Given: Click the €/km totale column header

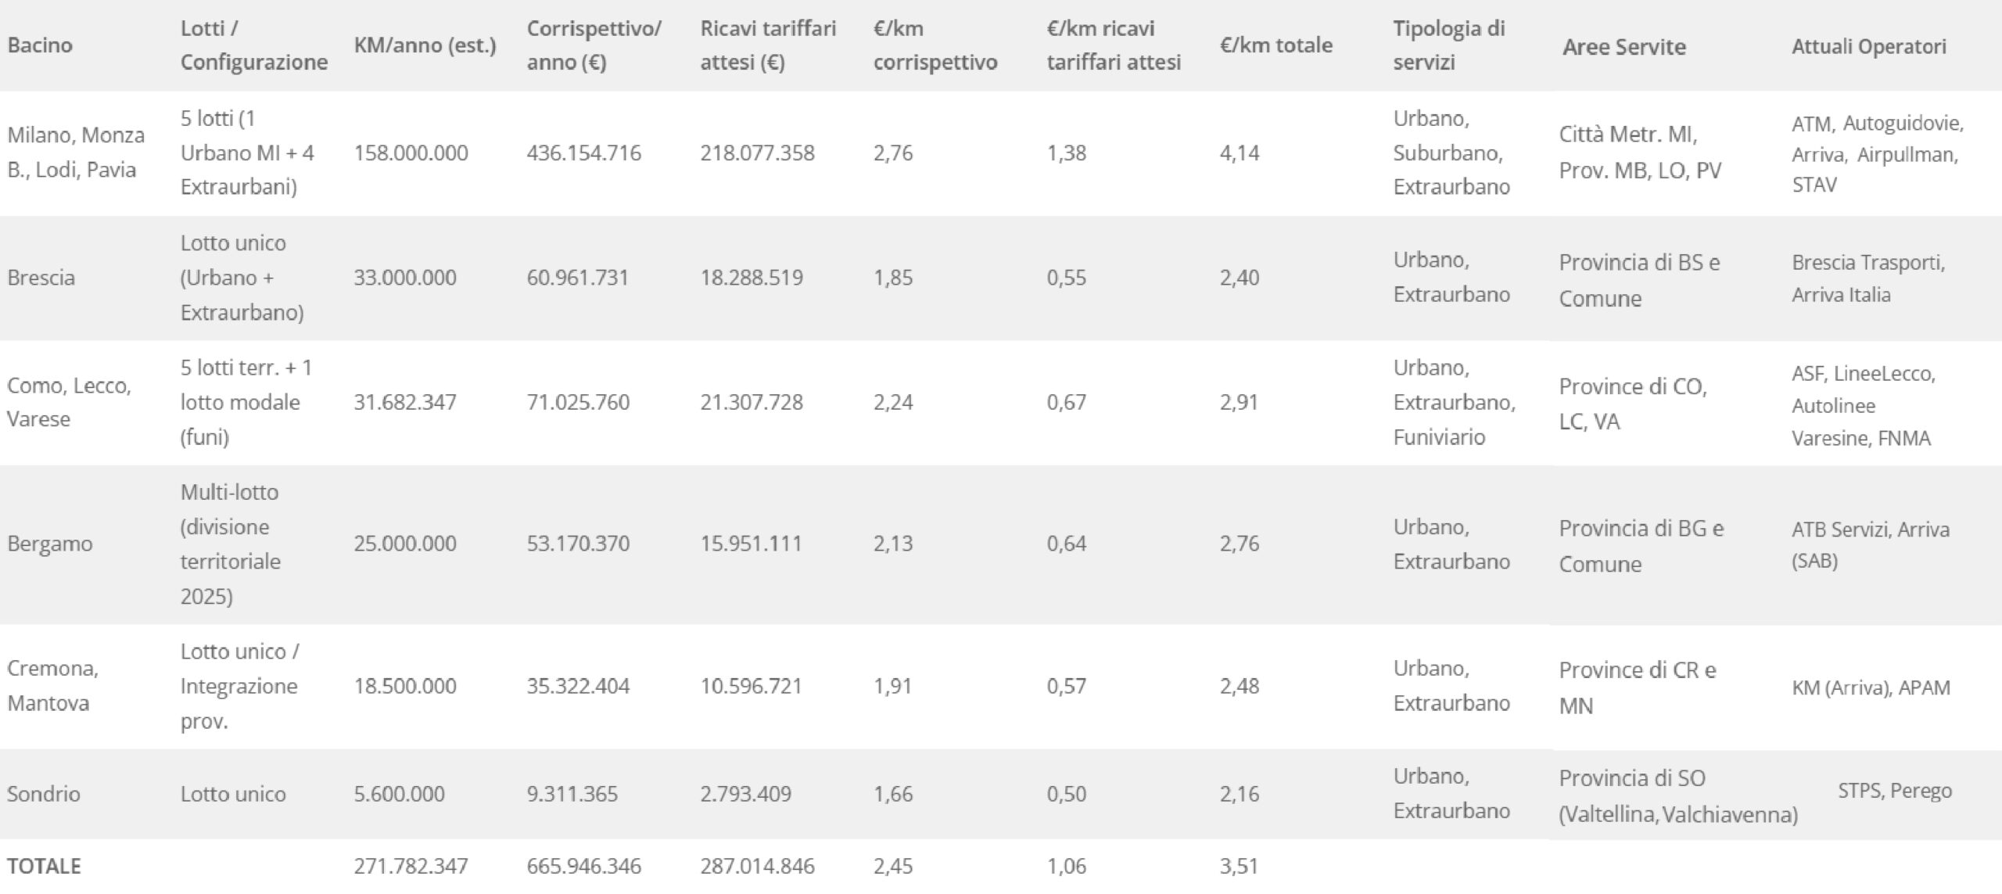Looking at the screenshot, I should tap(1275, 45).
